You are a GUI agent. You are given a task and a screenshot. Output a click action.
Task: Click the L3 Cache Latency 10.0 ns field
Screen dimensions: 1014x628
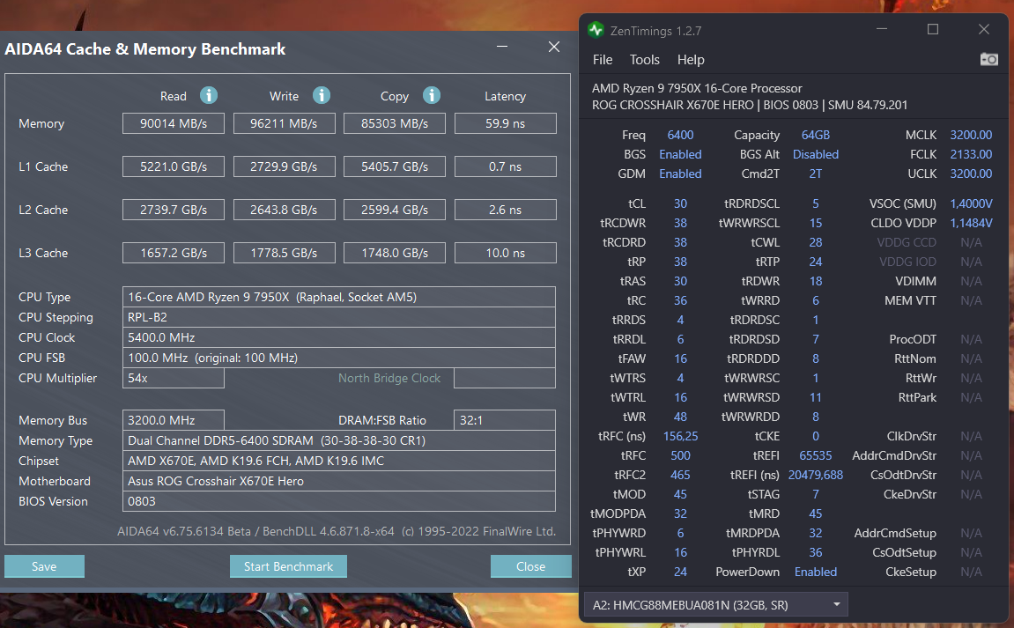505,253
